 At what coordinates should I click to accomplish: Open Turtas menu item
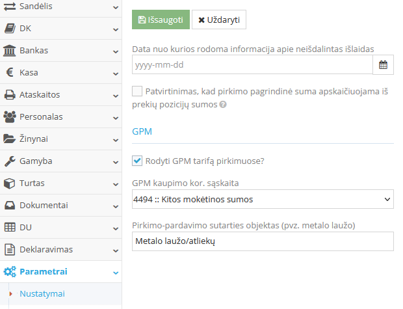pyautogui.click(x=60, y=183)
